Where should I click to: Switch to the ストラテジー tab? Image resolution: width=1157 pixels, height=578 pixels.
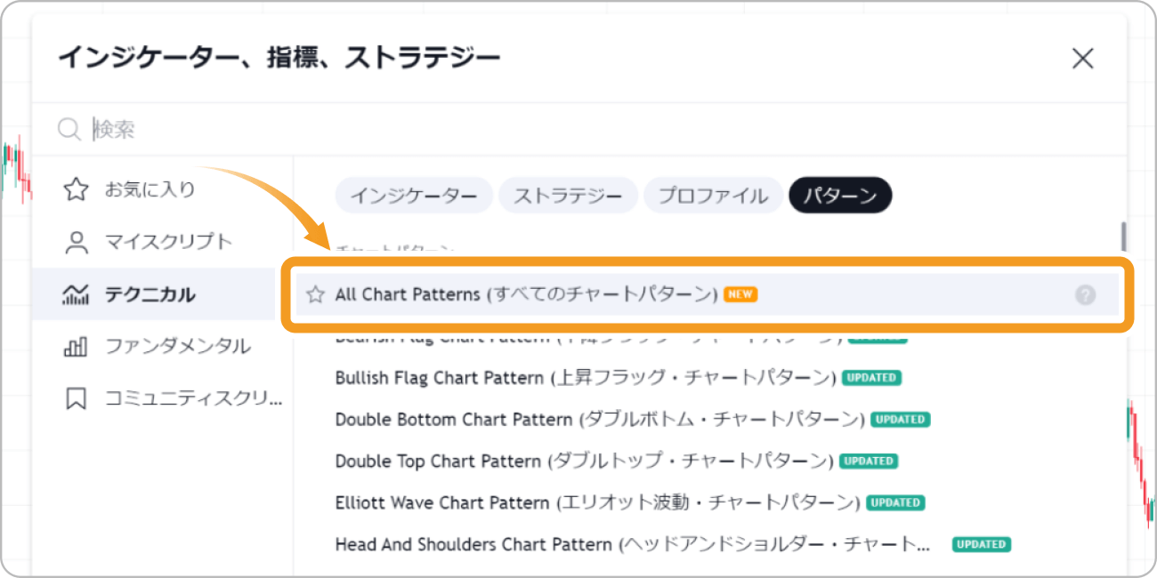click(x=568, y=196)
